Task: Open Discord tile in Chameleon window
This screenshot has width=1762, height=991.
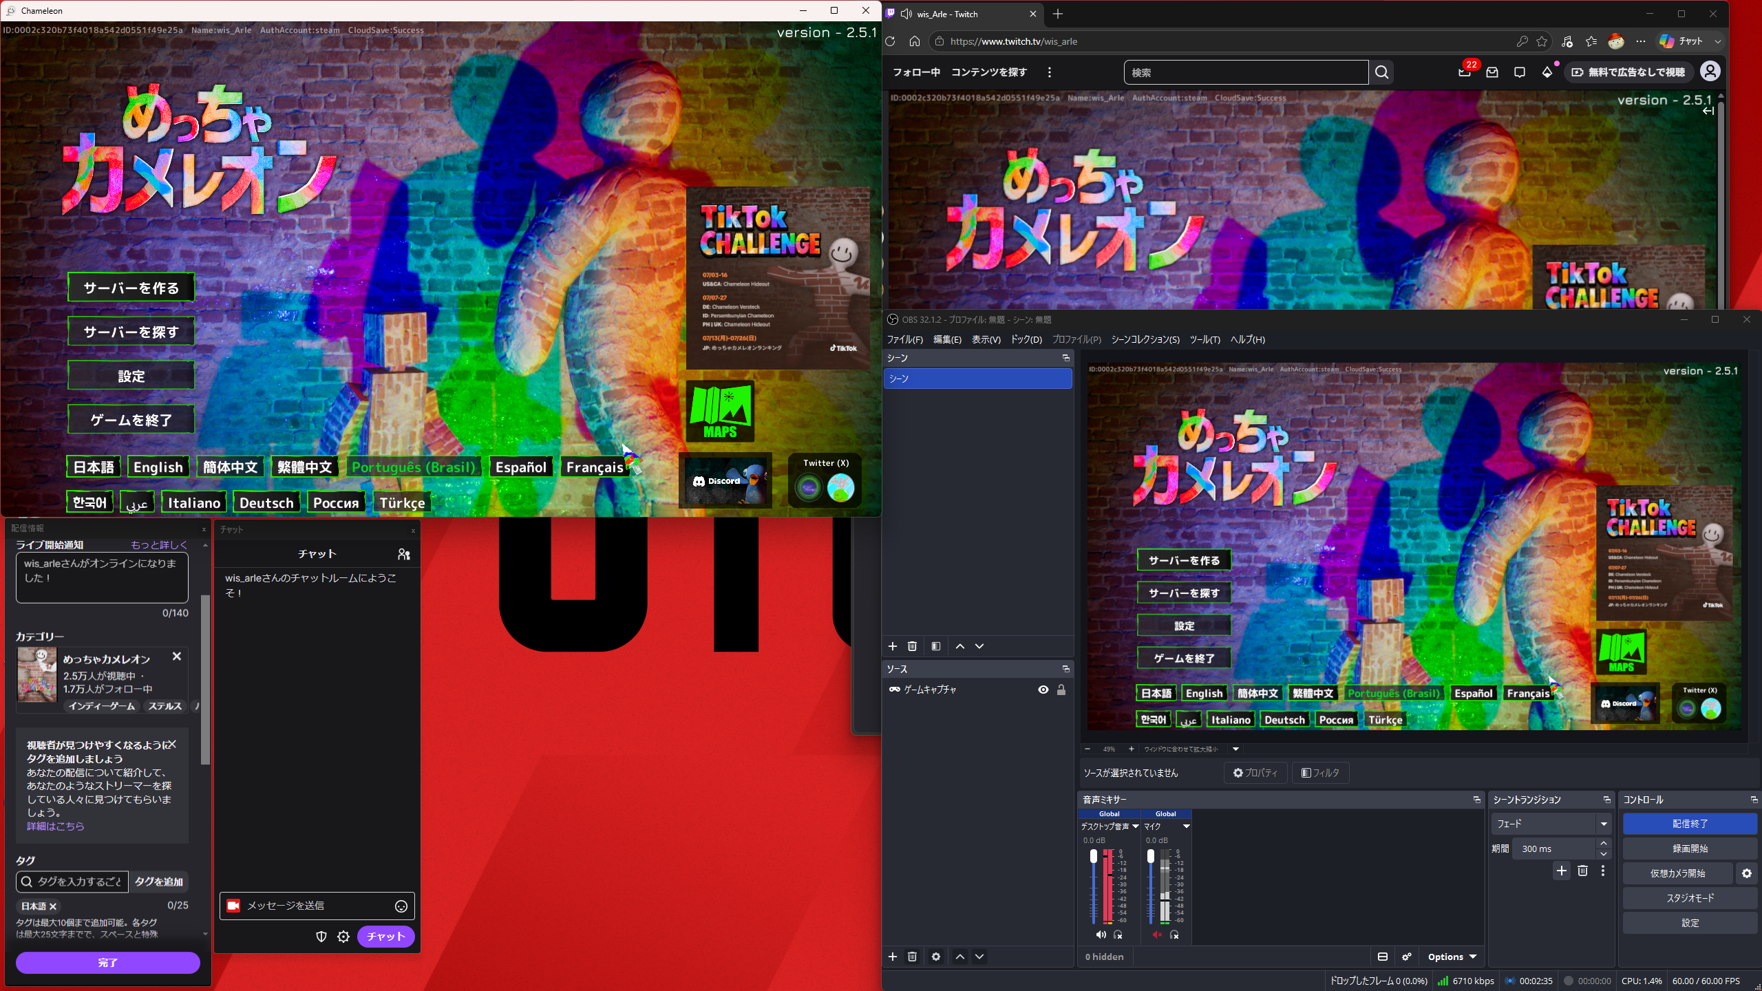Action: (x=725, y=480)
